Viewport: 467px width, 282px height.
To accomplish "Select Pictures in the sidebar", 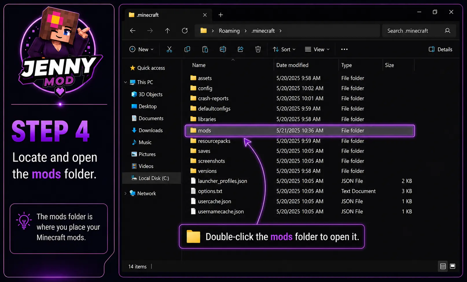I will (144, 154).
